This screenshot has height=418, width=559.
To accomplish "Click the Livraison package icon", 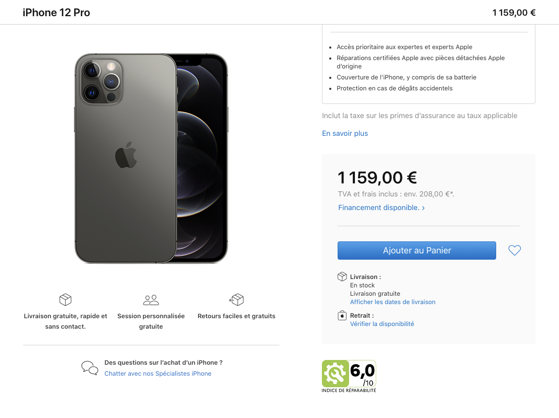I will pos(342,276).
